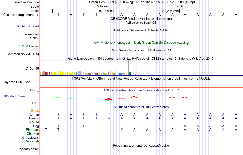Screen dimensions: 243x155
Task: Click the tall gray GTEx expression bar
Action: click(x=128, y=68)
